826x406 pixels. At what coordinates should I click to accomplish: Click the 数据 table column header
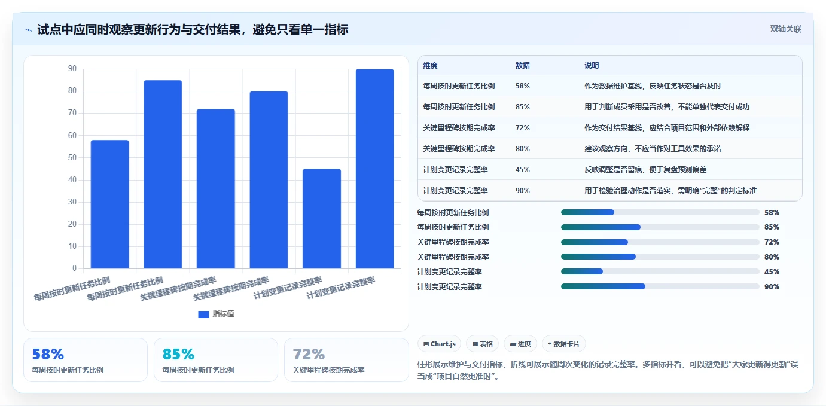coord(522,66)
